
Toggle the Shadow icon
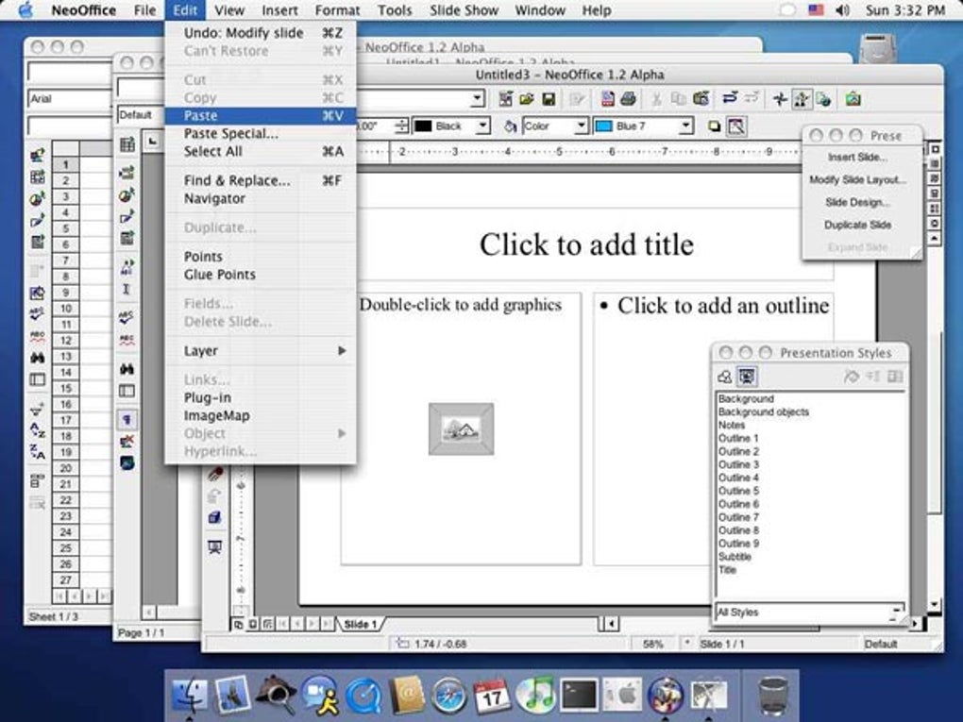[x=714, y=126]
